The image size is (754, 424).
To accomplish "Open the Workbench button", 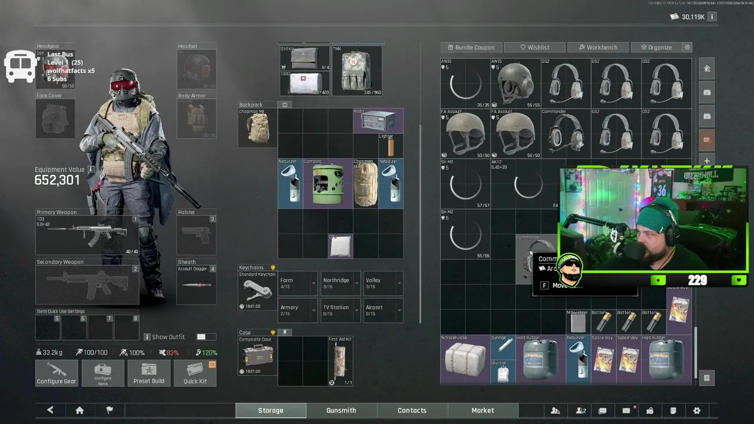I will pos(598,47).
